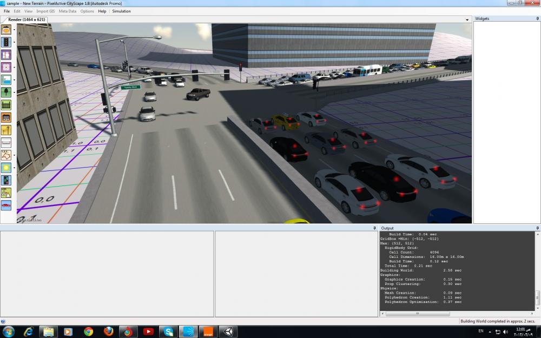Switch to Unity from the taskbar
The height and width of the screenshot is (338, 541).
[228, 332]
